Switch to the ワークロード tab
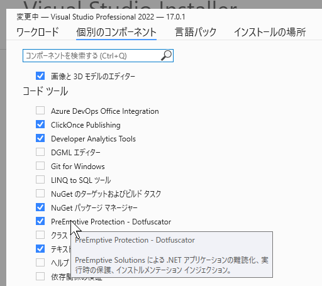Image resolution: width=322 pixels, height=286 pixels. pos(38,32)
